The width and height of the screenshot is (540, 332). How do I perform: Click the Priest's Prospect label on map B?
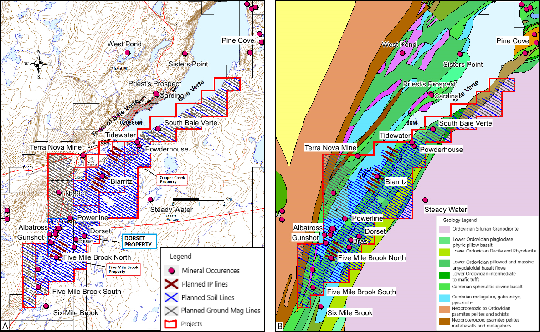point(429,84)
